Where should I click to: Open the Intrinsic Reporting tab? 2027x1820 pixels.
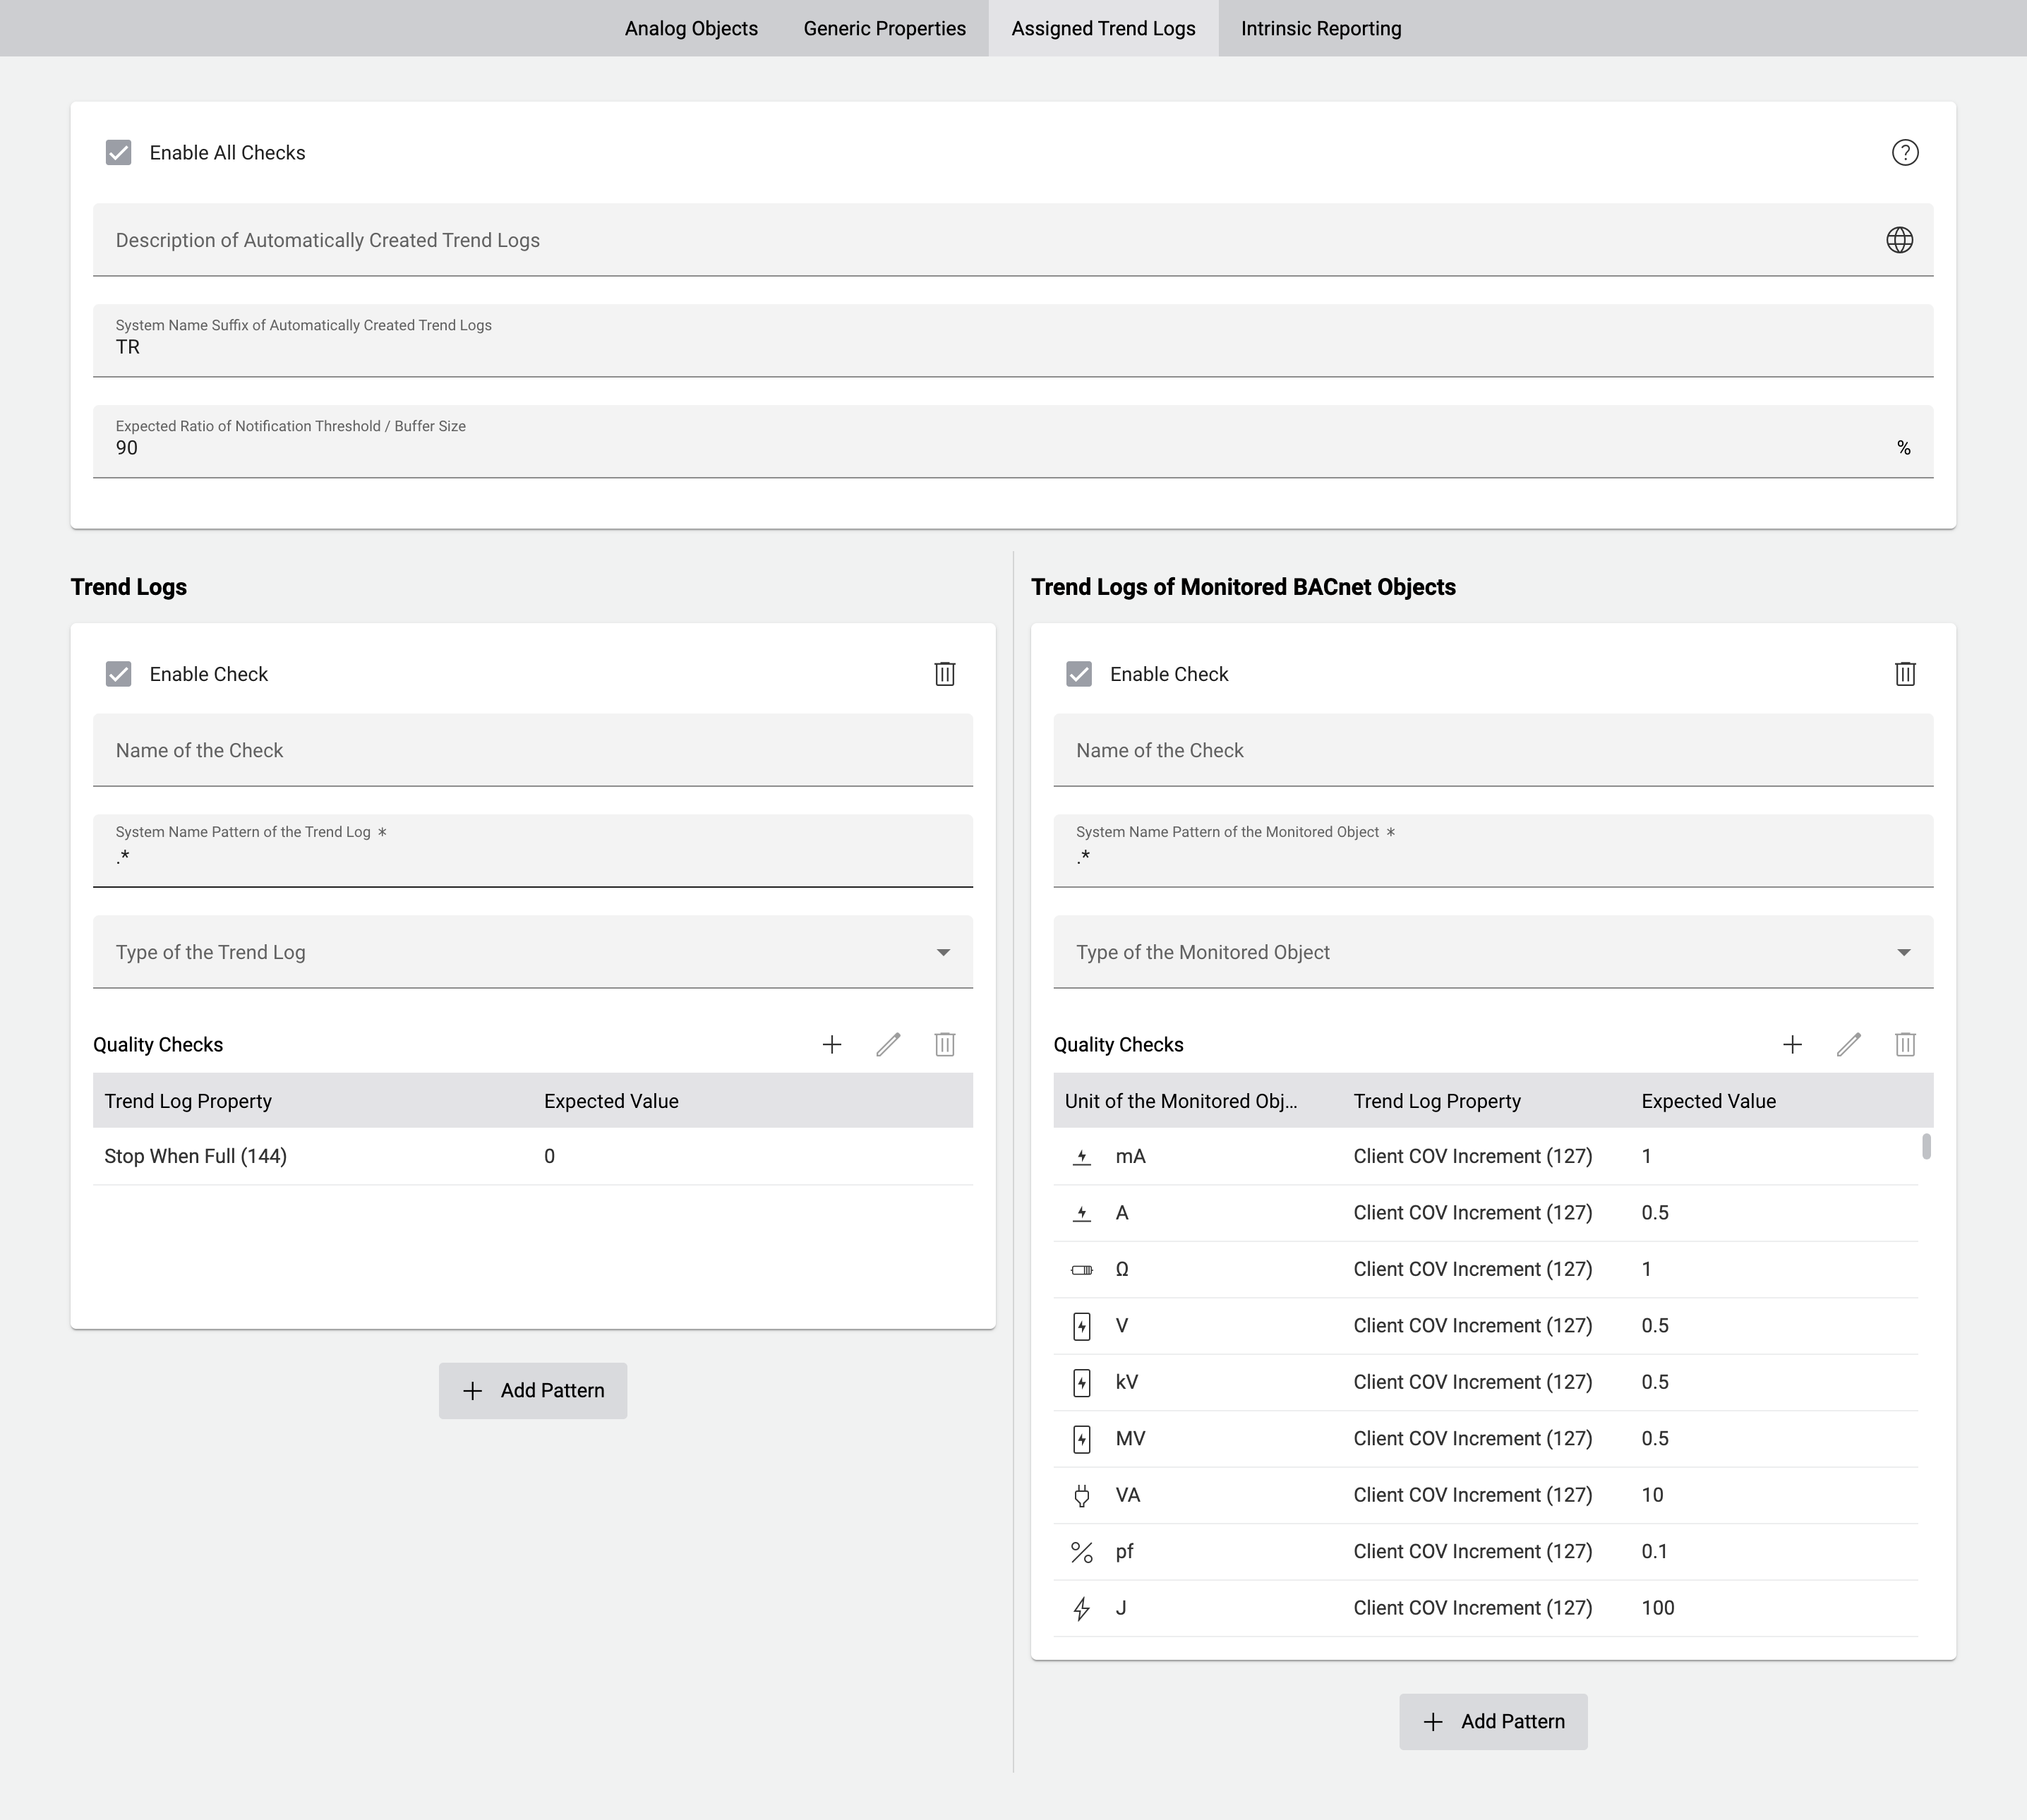tap(1320, 28)
